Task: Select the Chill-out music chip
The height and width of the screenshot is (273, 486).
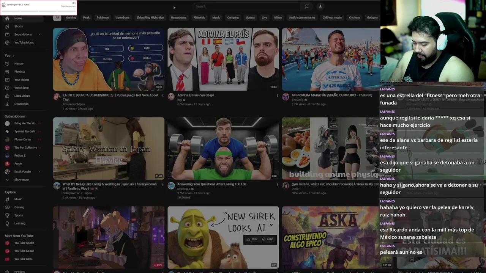Action: tap(332, 17)
